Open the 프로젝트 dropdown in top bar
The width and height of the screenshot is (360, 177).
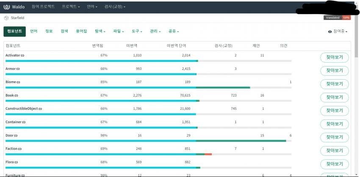tap(71, 7)
